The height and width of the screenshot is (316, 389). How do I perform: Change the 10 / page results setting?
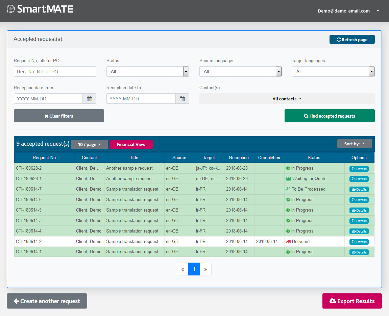coord(90,145)
